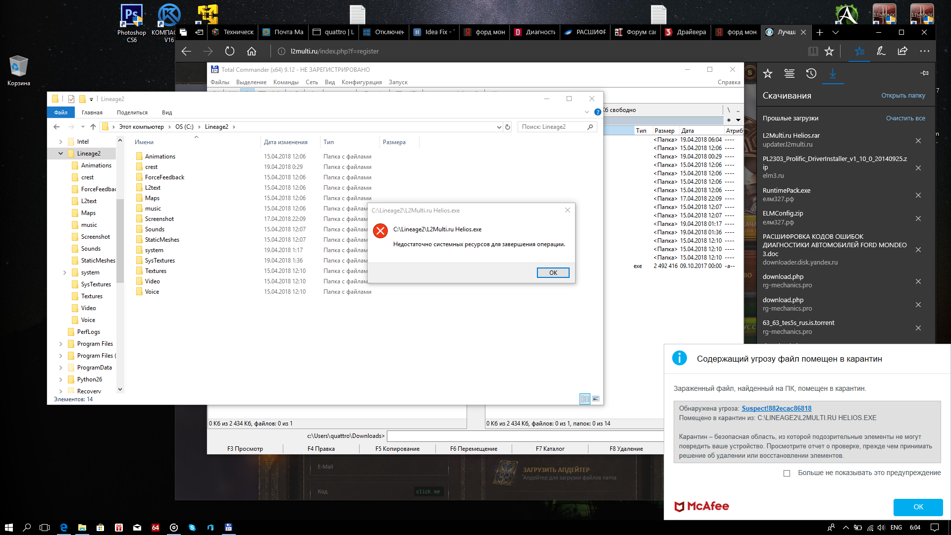Open Reading list icon in hub
Image resolution: width=951 pixels, height=535 pixels.
790,73
